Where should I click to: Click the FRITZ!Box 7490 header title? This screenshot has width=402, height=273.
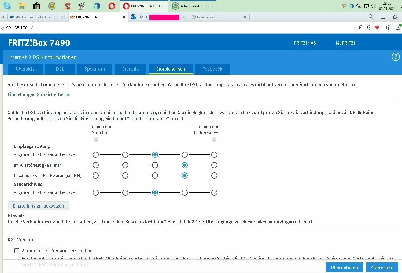pos(39,43)
